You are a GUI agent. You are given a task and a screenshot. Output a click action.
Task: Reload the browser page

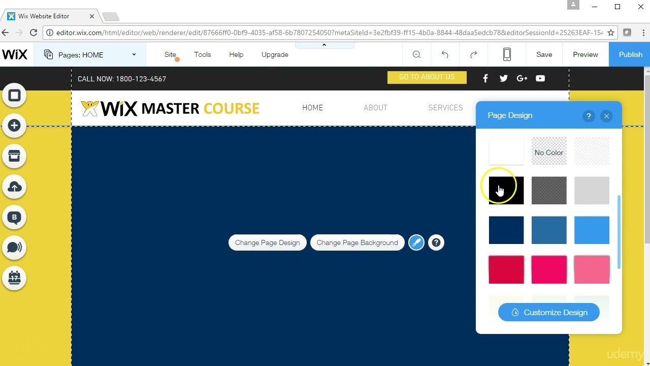pyautogui.click(x=34, y=33)
